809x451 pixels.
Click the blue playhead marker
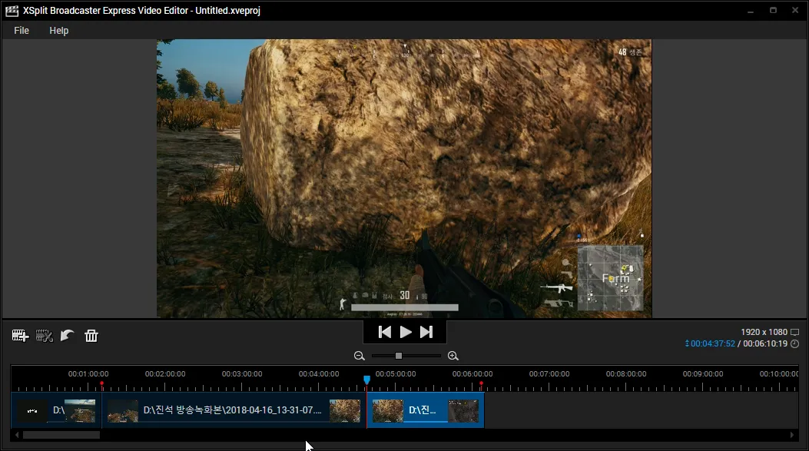tap(366, 380)
